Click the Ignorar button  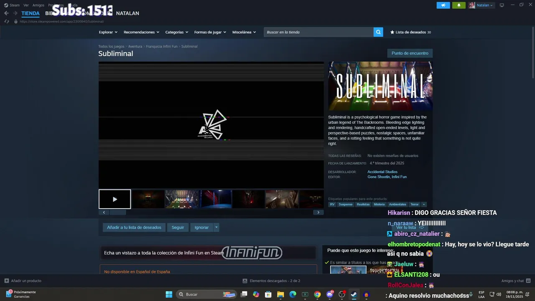click(201, 227)
